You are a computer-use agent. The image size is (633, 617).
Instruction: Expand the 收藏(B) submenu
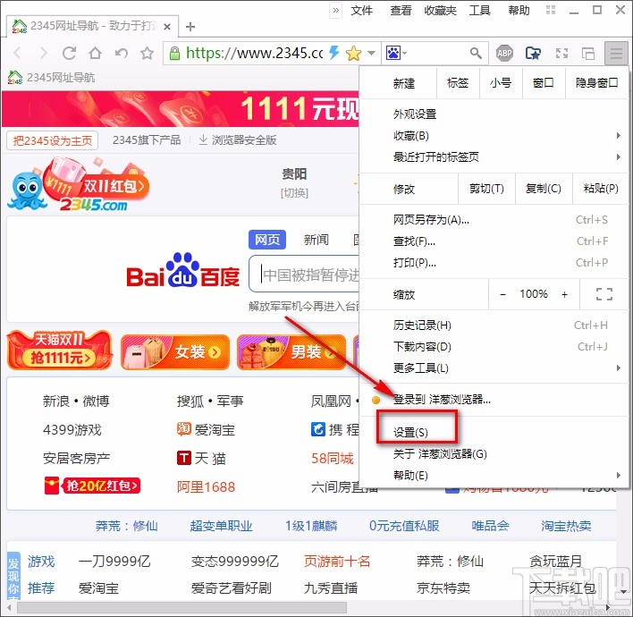[x=494, y=136]
